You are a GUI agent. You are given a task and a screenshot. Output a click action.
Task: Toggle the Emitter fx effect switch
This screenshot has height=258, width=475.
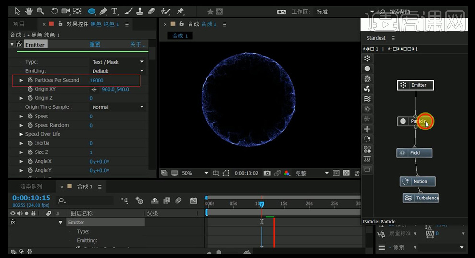point(19,45)
